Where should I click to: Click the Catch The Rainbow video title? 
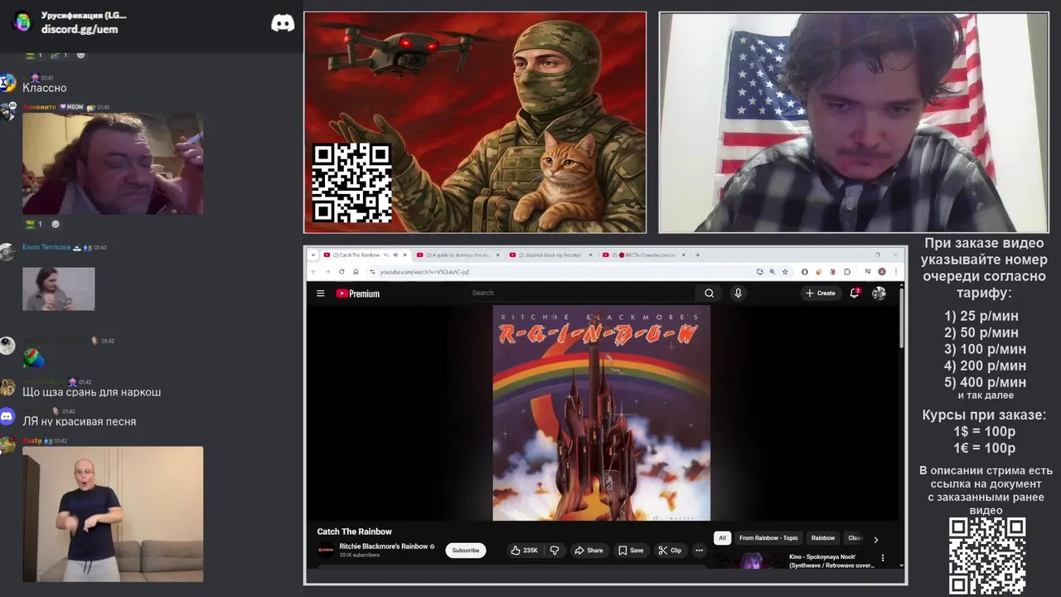354,531
